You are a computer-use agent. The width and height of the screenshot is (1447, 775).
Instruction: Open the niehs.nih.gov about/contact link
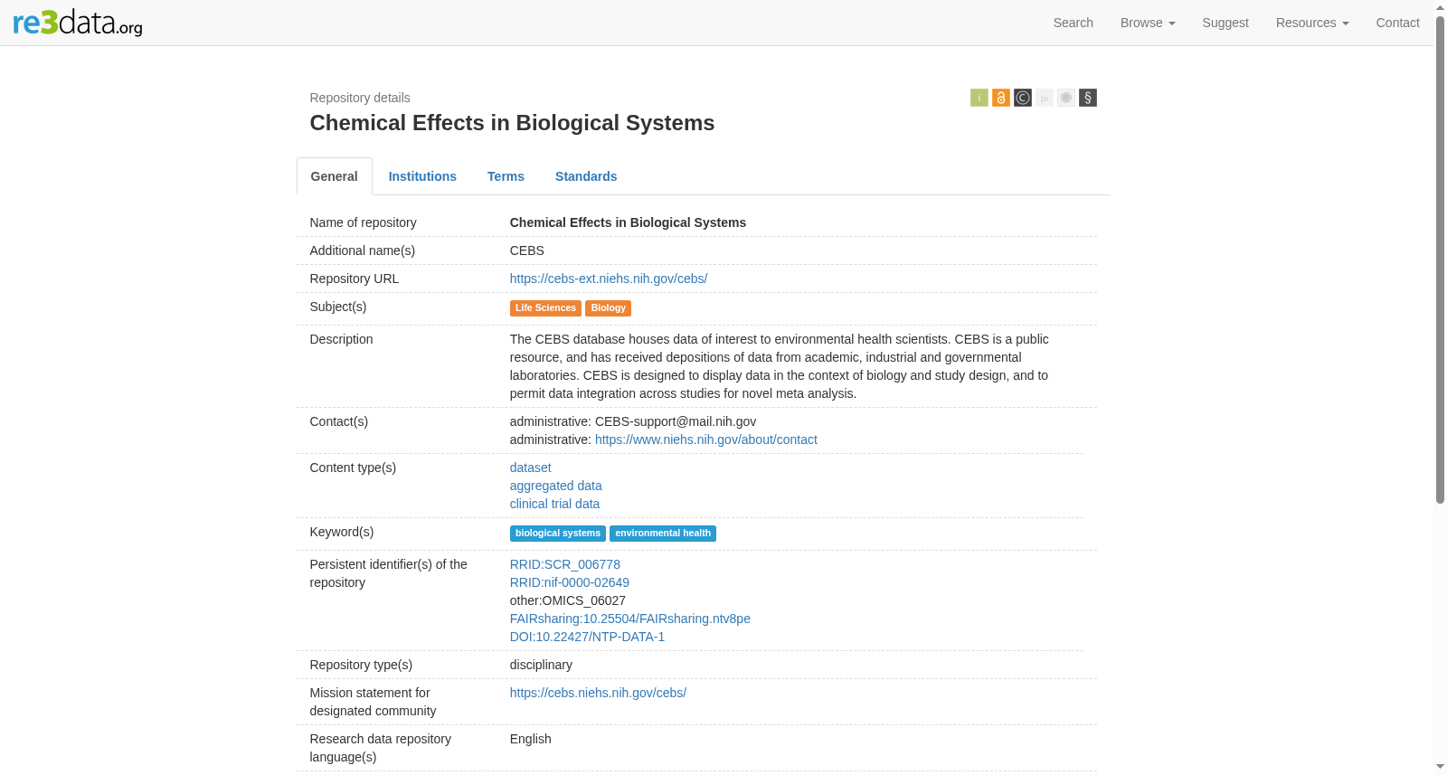point(705,439)
